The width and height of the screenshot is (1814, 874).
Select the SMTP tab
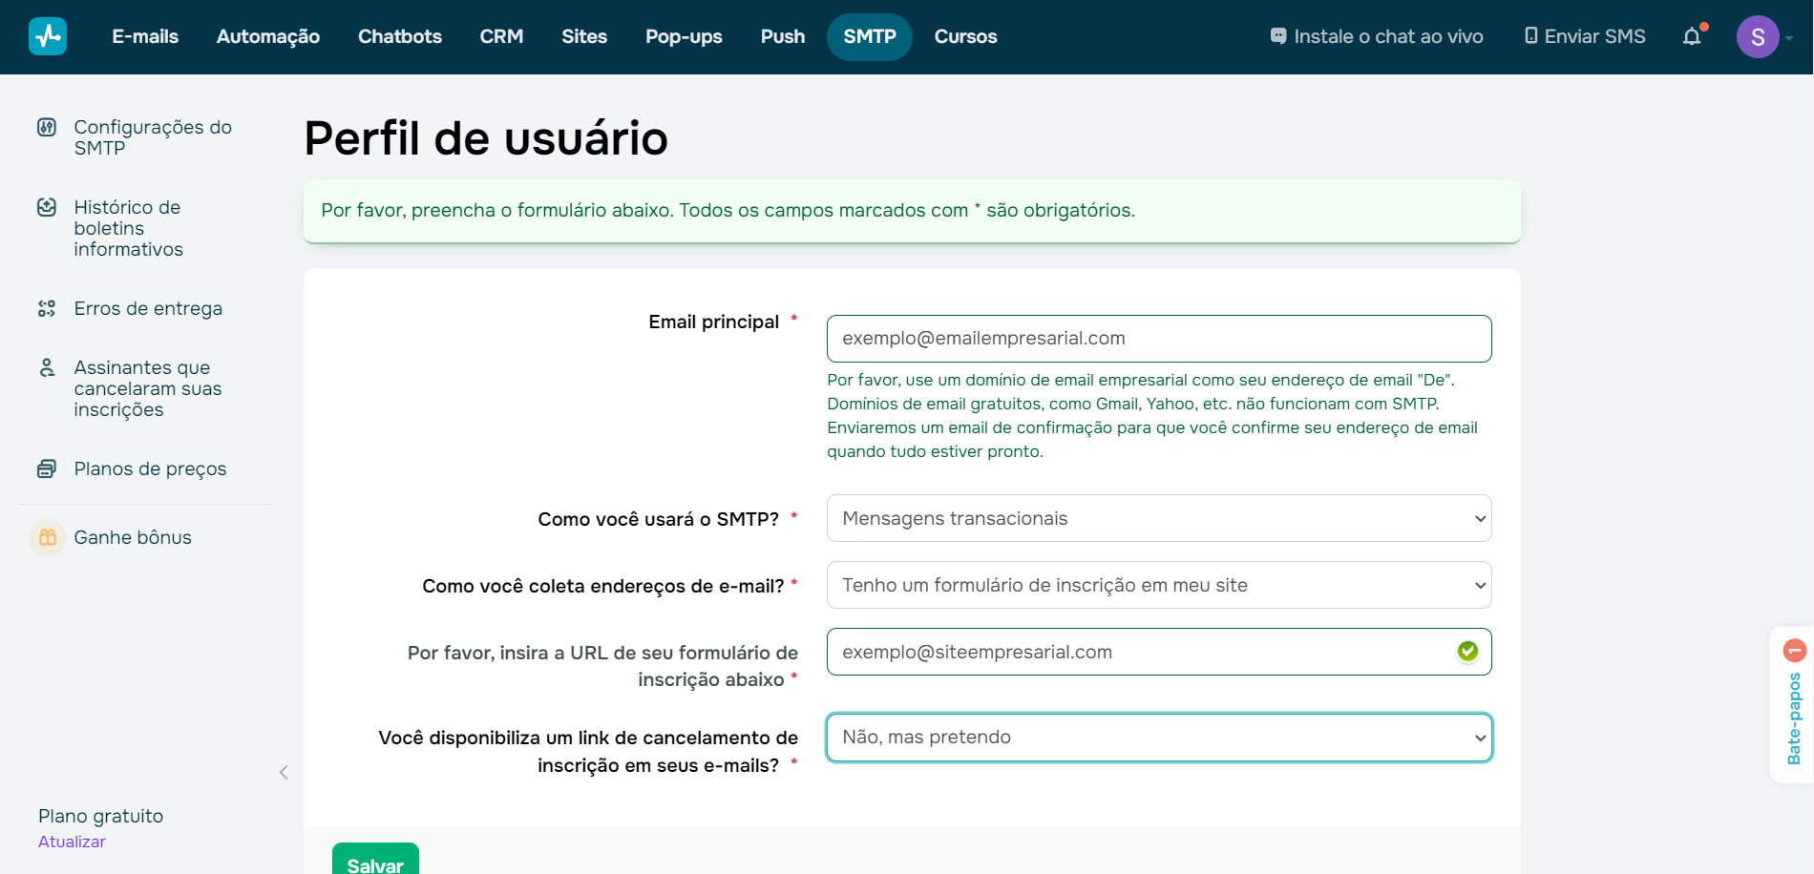[x=870, y=36]
